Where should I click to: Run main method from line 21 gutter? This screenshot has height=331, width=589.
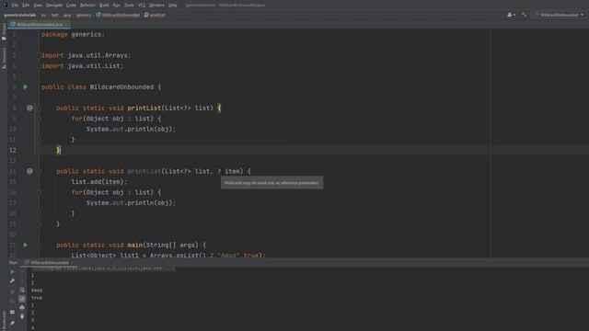tap(25, 245)
